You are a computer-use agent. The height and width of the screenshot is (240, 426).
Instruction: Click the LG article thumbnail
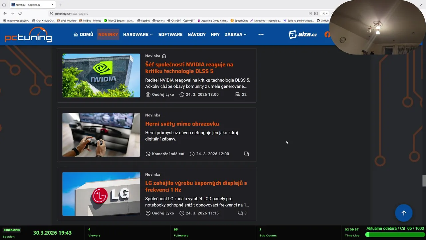(x=101, y=194)
